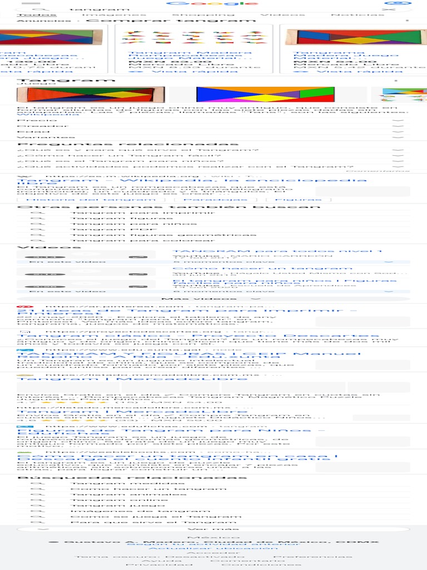427x570 pixels.
Task: Click the MercadoLibre favicon icon
Action: 25,375
